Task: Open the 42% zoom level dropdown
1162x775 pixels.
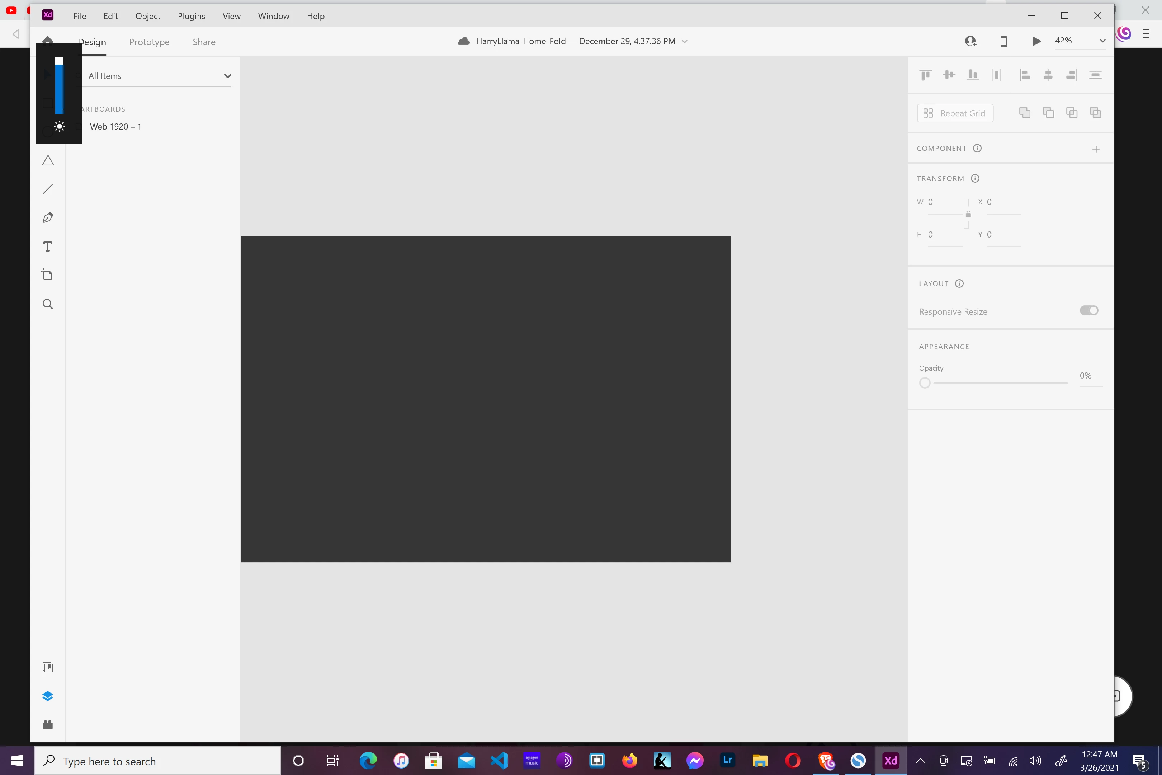Action: tap(1102, 41)
